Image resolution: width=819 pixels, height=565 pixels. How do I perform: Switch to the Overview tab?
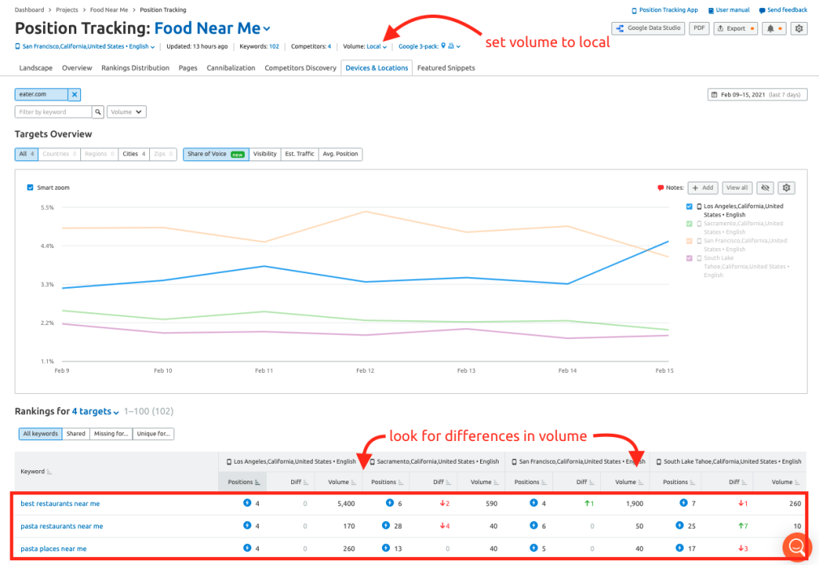click(x=77, y=68)
